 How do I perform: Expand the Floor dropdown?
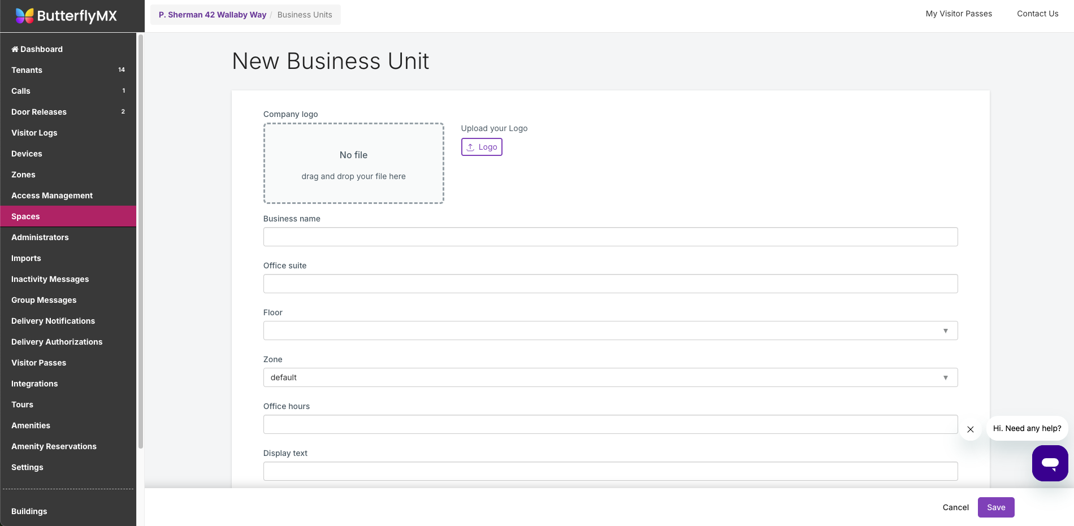pyautogui.click(x=610, y=331)
